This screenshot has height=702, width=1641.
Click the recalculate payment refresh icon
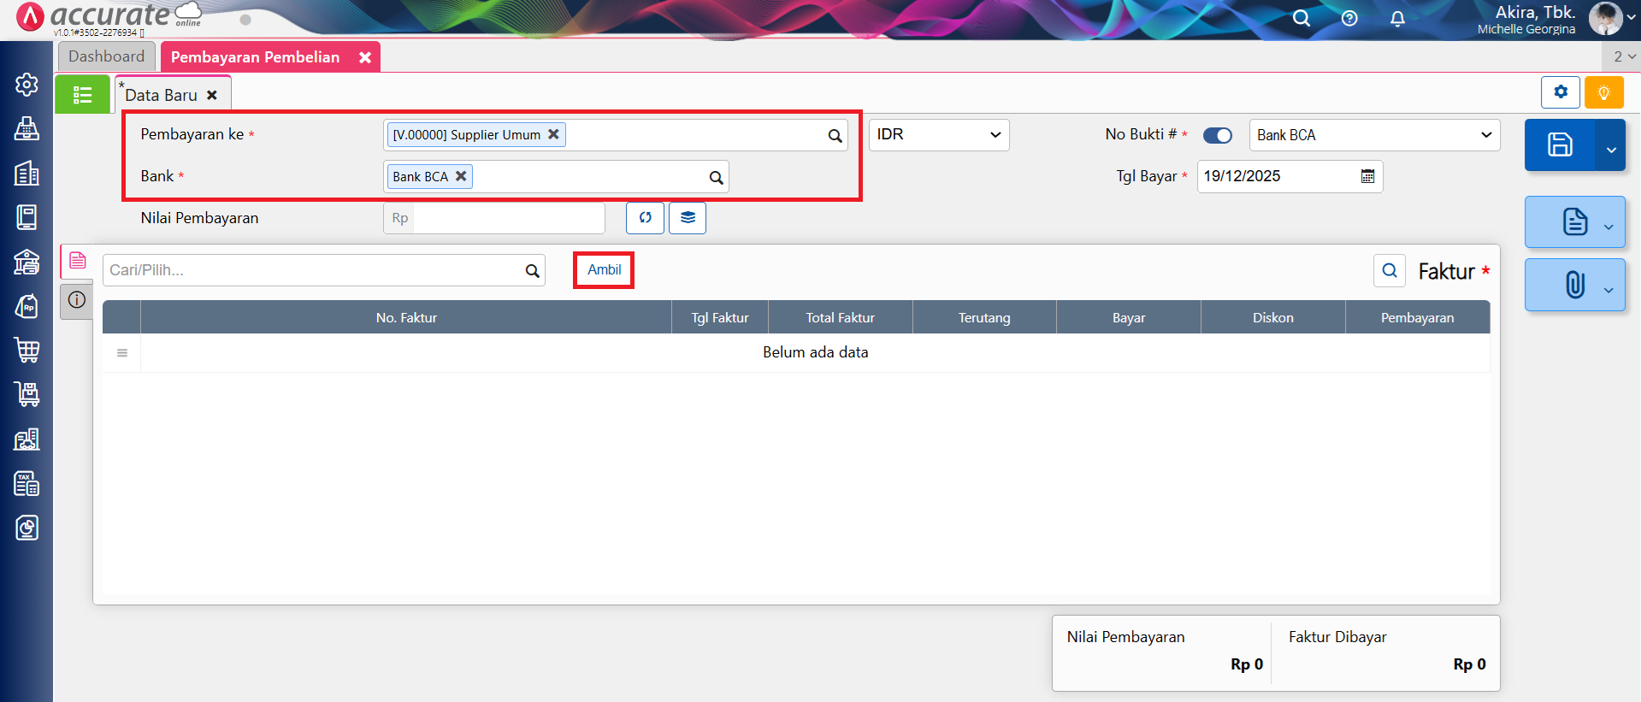click(645, 218)
